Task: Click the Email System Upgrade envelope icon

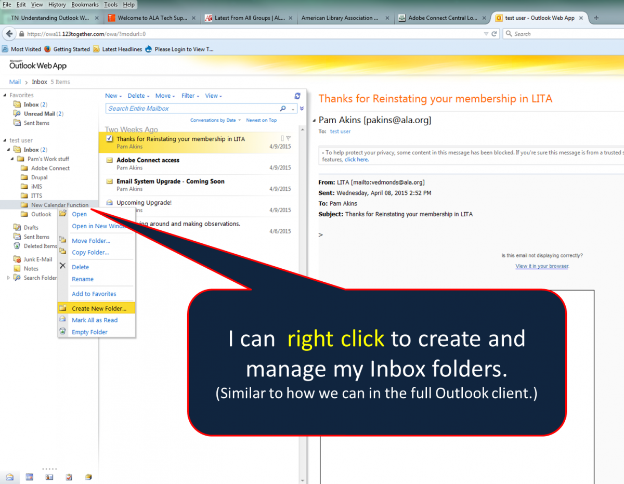Action: coord(110,181)
